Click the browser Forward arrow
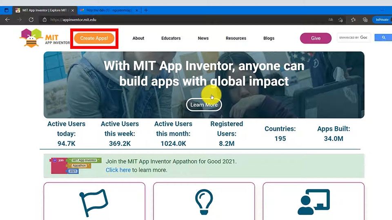The image size is (392, 220). (19, 20)
